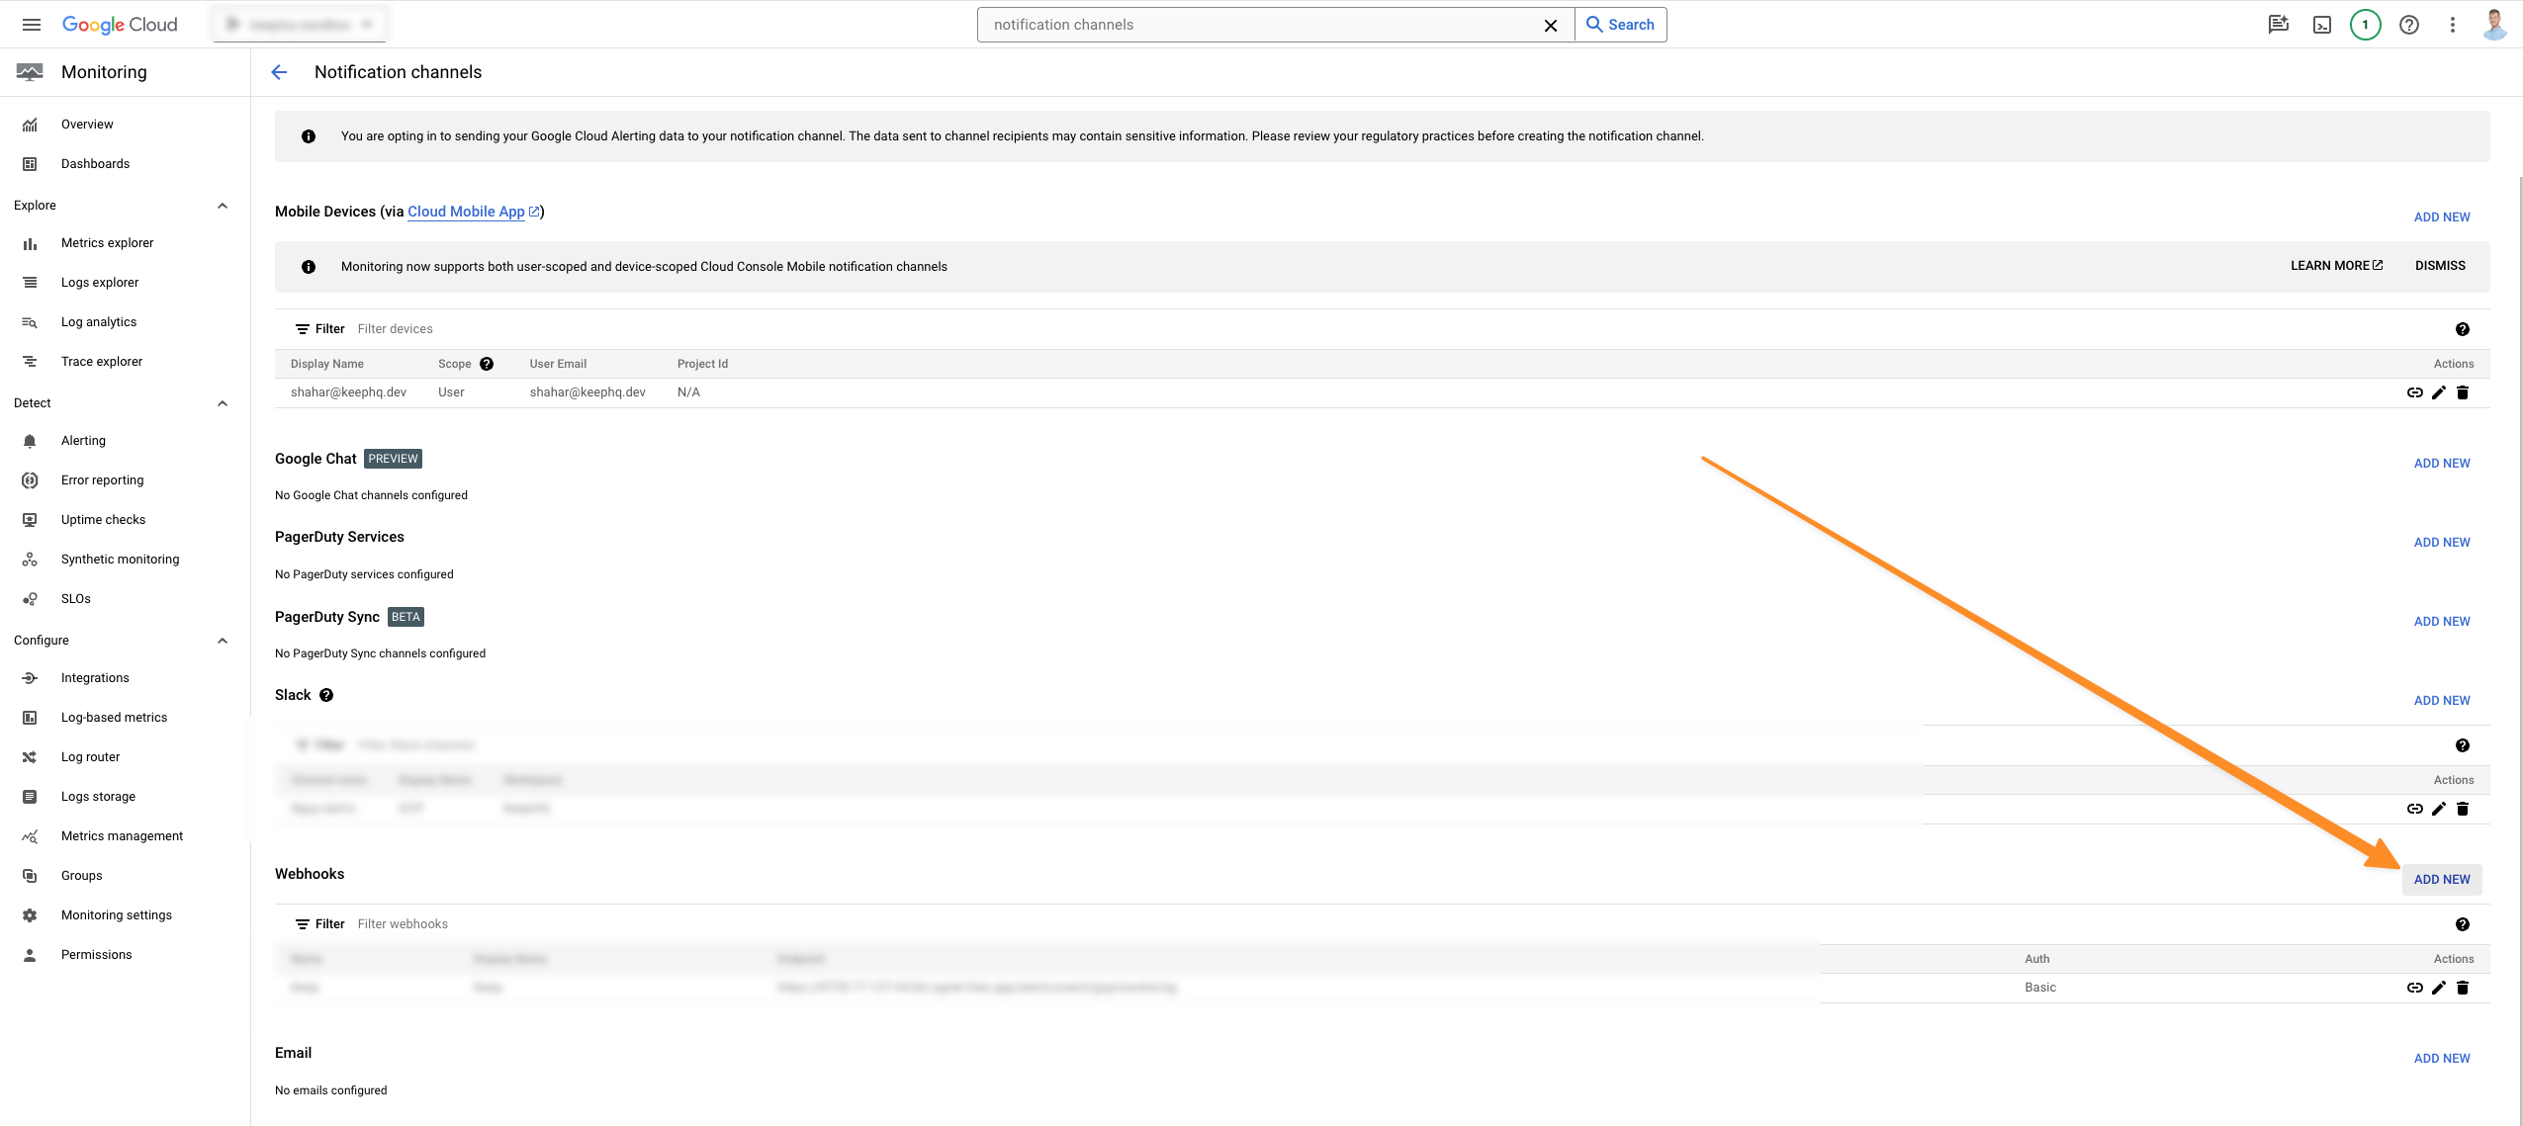The image size is (2523, 1126).
Task: Click LEARN MORE in the info banner
Action: pyautogui.click(x=2336, y=266)
